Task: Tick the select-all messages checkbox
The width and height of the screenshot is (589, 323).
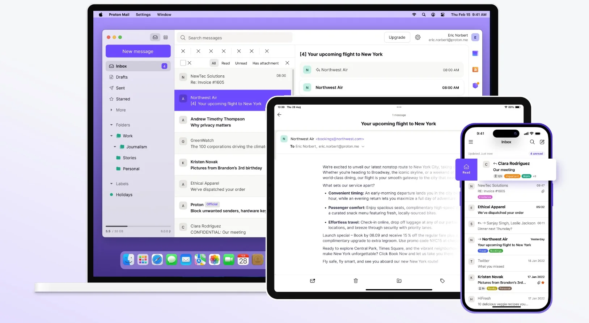Action: 183,63
